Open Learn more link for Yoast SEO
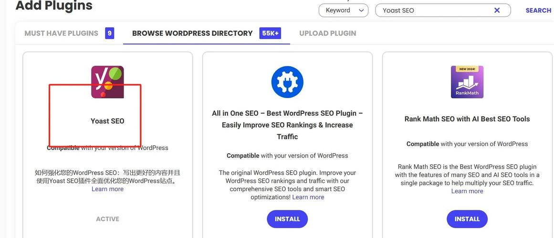 pyautogui.click(x=107, y=189)
